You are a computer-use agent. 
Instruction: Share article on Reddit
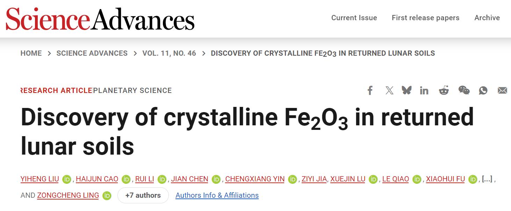[444, 91]
